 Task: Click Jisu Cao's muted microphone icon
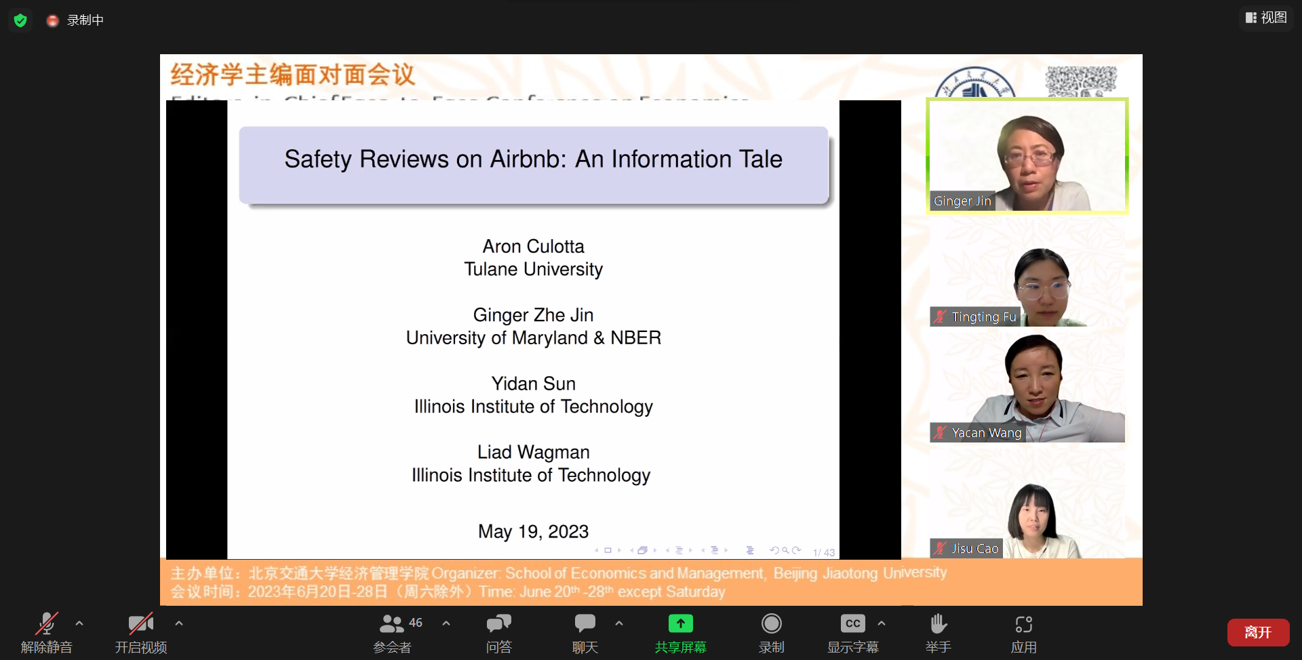[x=940, y=548]
